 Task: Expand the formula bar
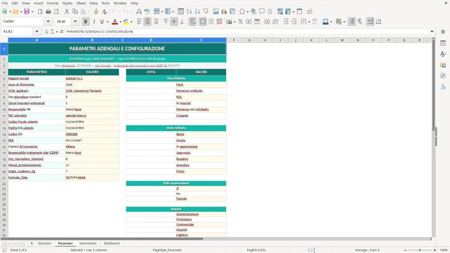click(x=432, y=31)
